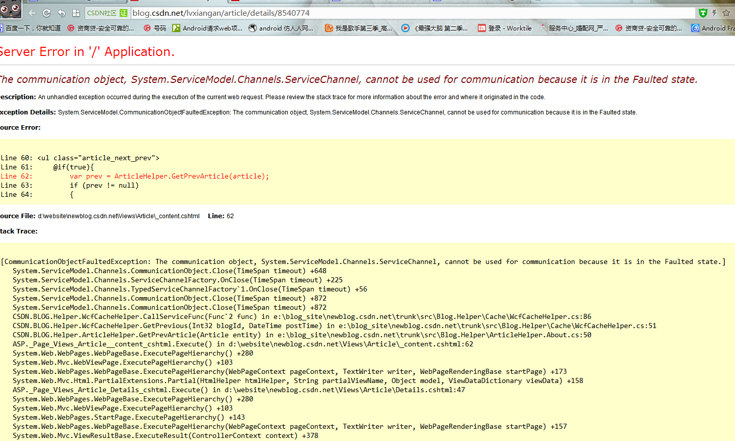Screen dimensions: 735x441
Task: Open the green shield T extension icon
Action: 703,13
